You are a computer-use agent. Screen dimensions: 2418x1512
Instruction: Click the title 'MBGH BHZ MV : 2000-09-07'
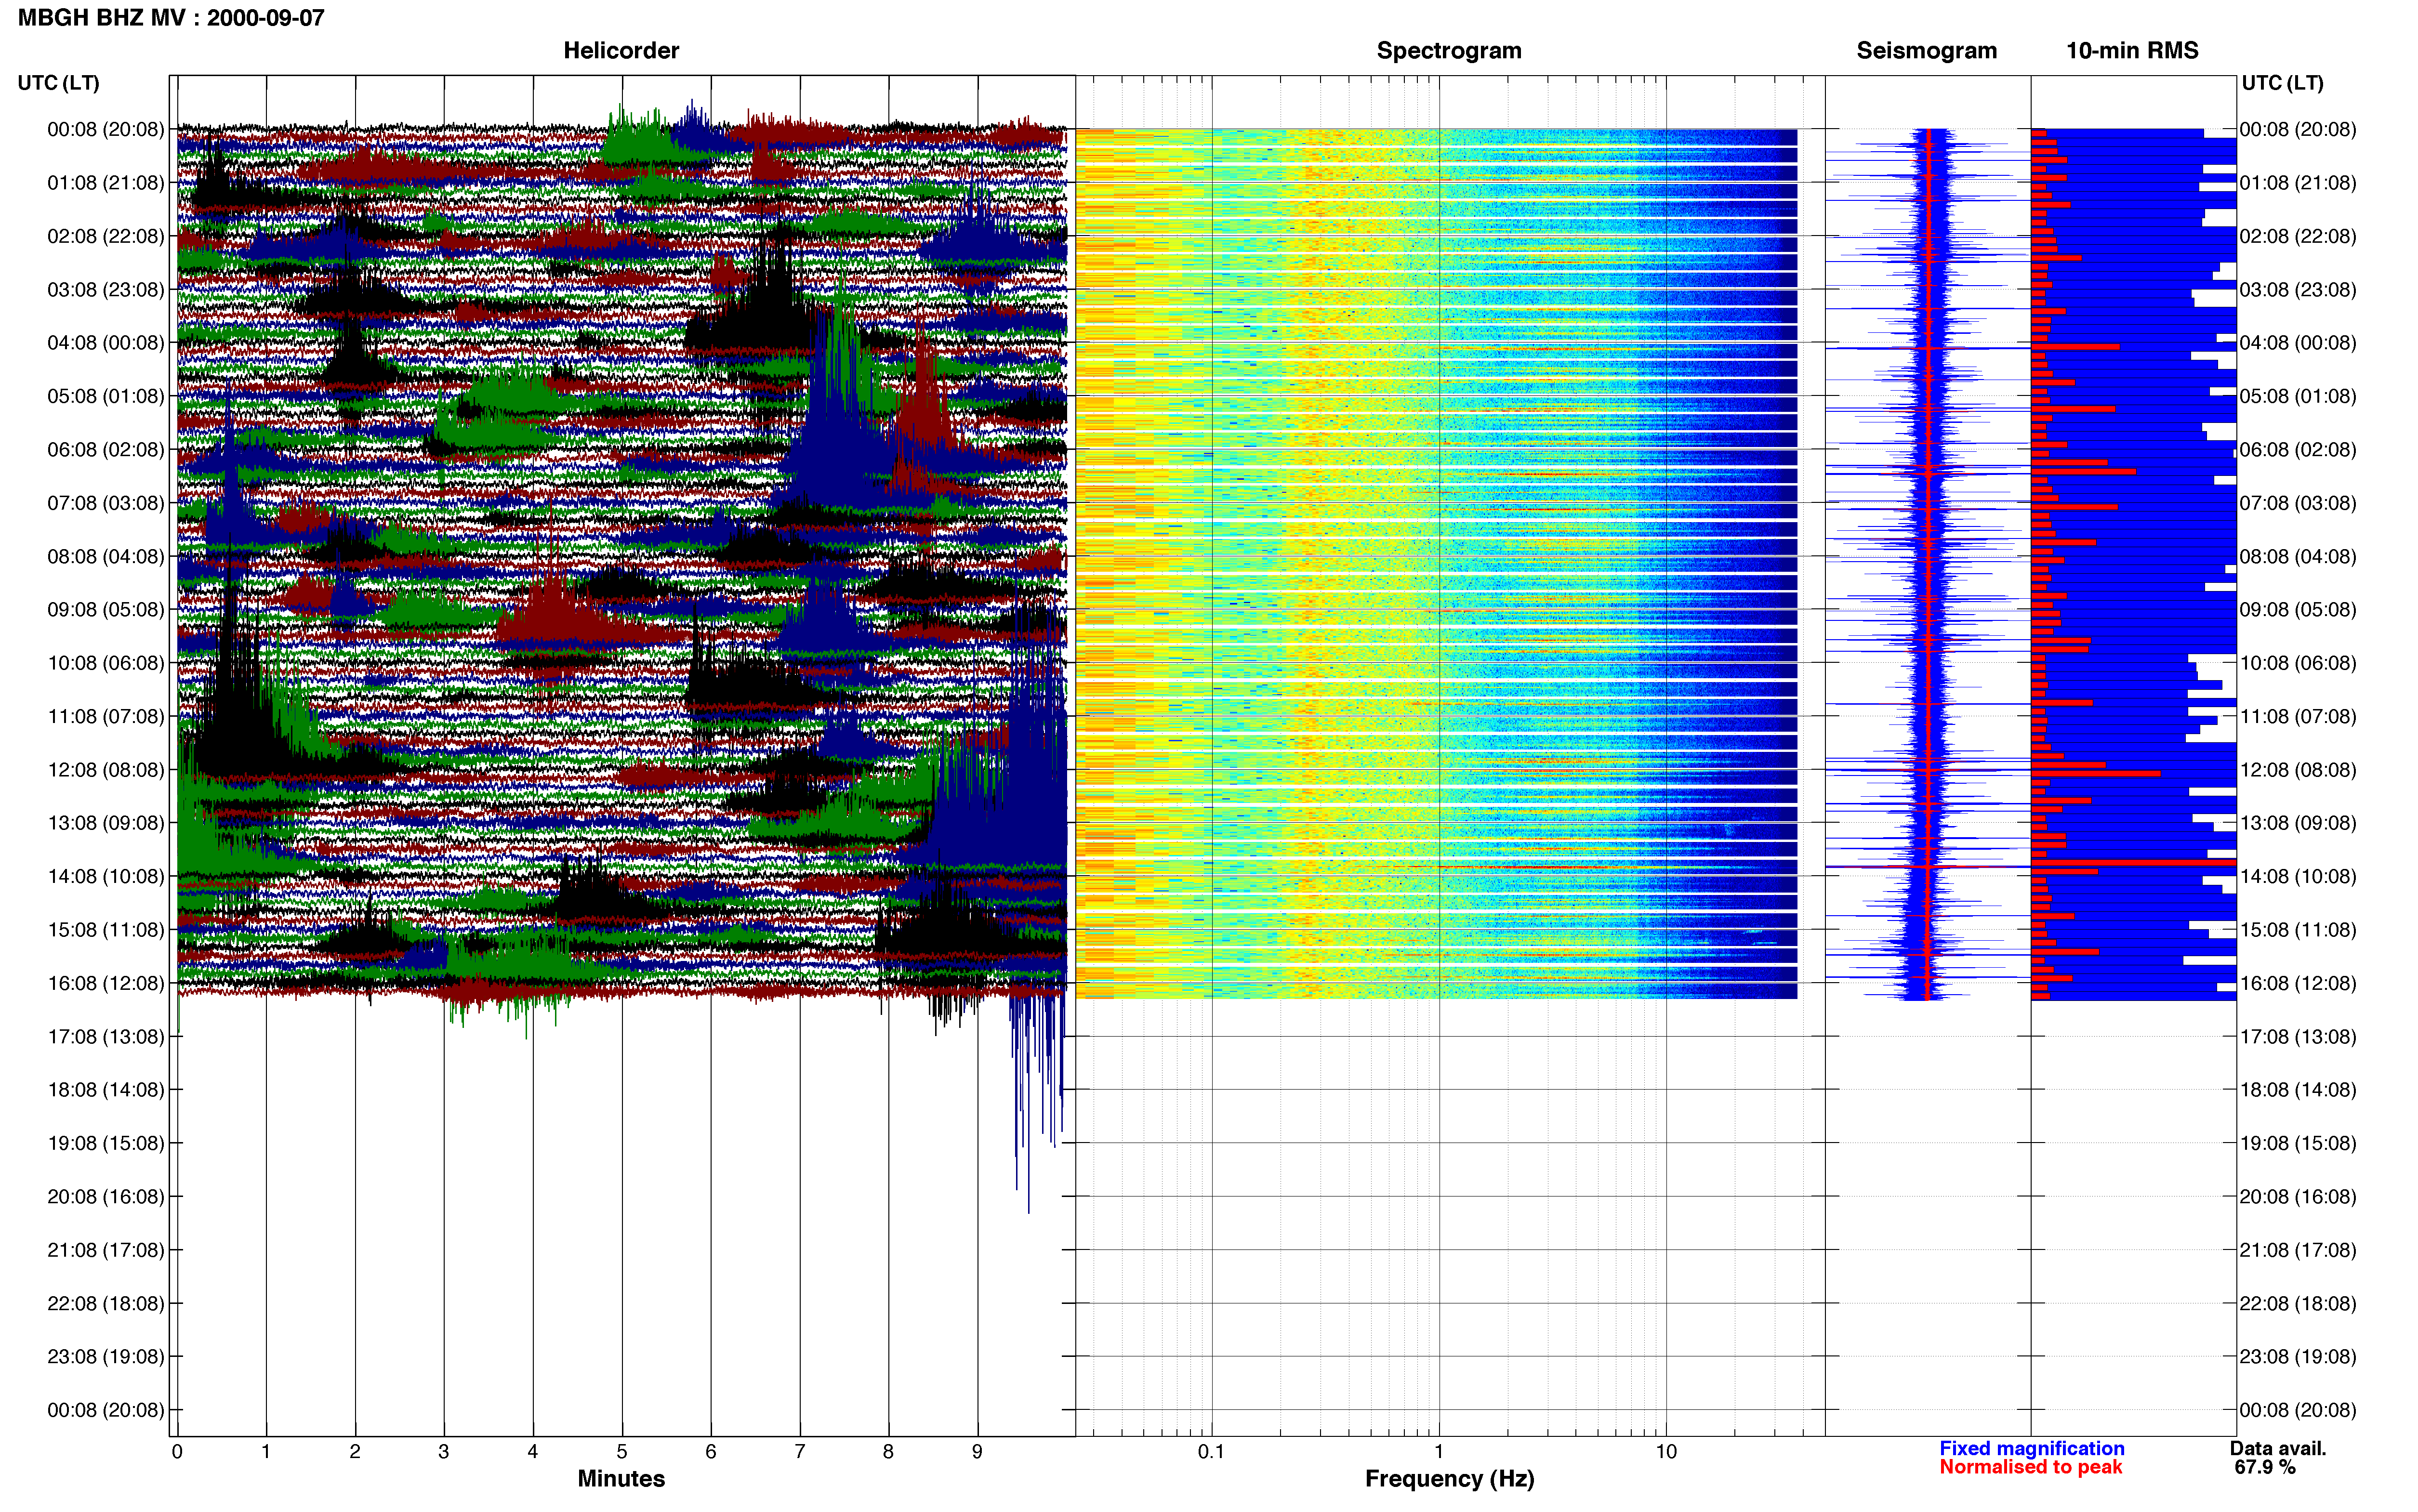171,18
